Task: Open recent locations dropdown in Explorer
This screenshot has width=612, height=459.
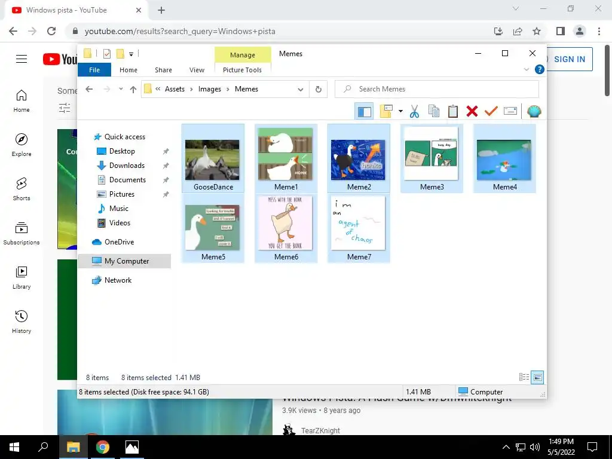Action: click(121, 89)
